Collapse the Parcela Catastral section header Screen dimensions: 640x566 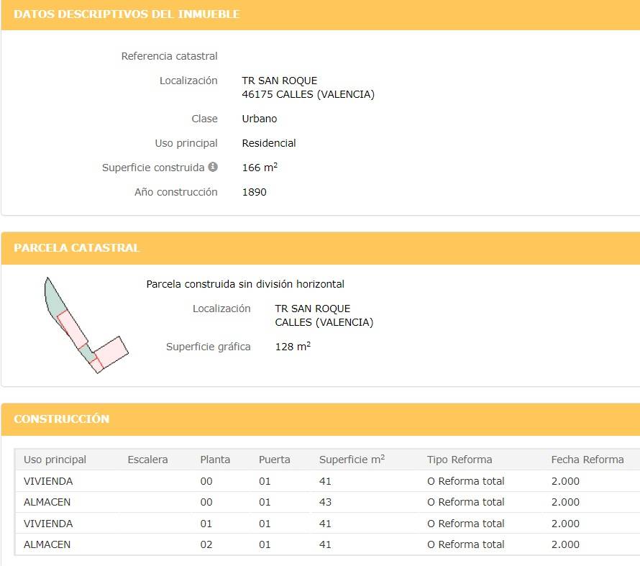tap(76, 248)
